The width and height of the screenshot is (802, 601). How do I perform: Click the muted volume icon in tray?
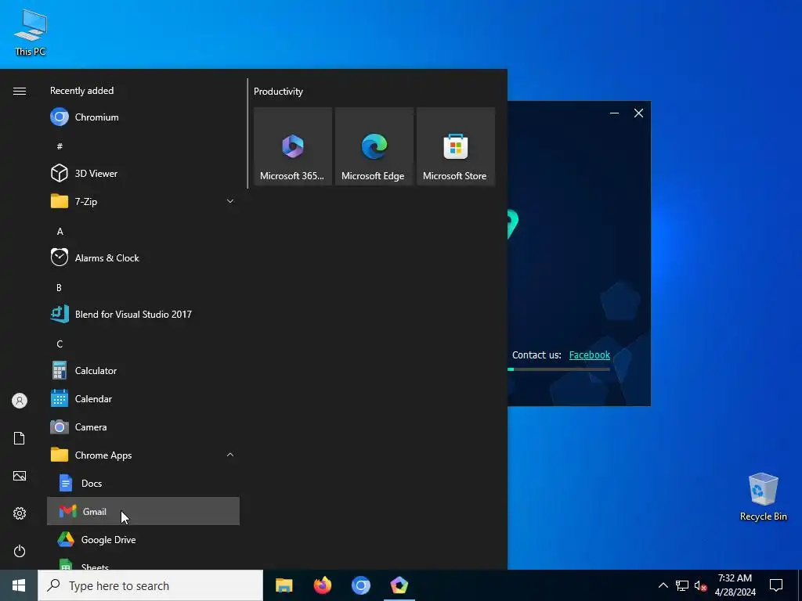click(700, 585)
